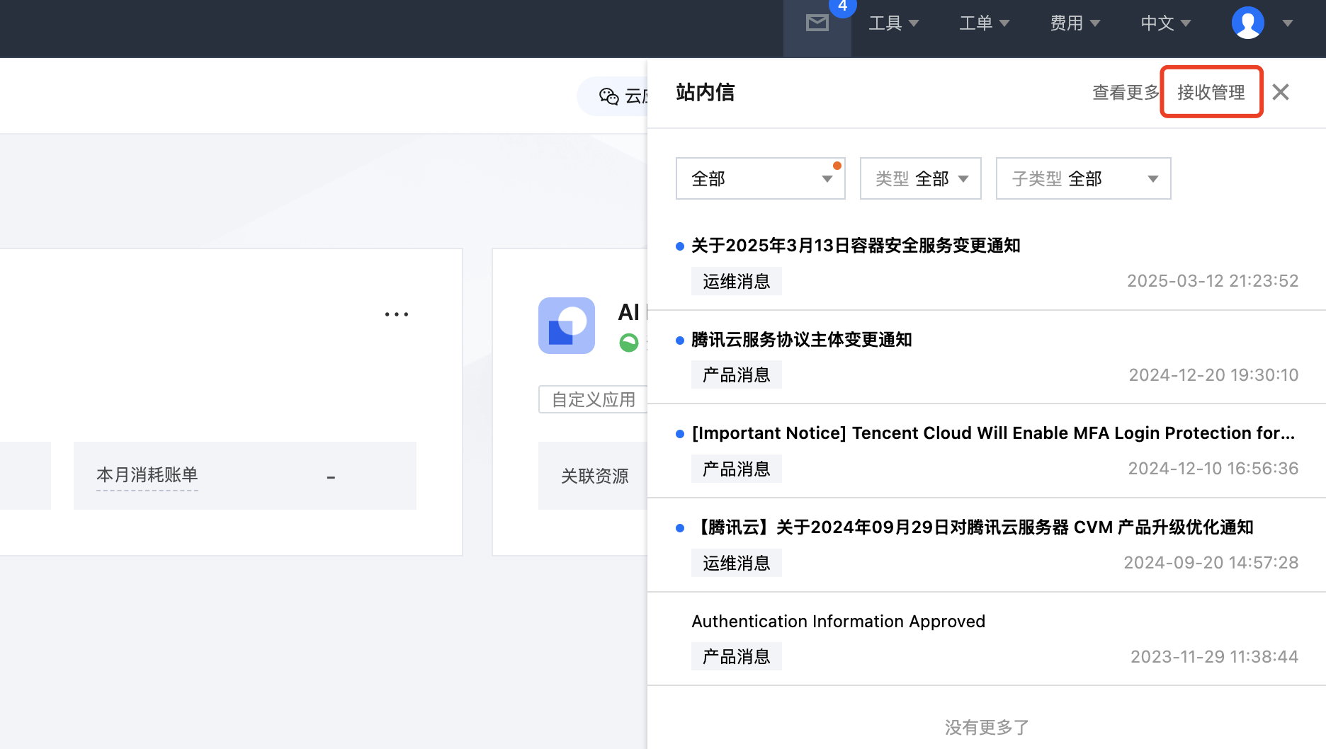Click the 没有更多了 footer text

[987, 727]
